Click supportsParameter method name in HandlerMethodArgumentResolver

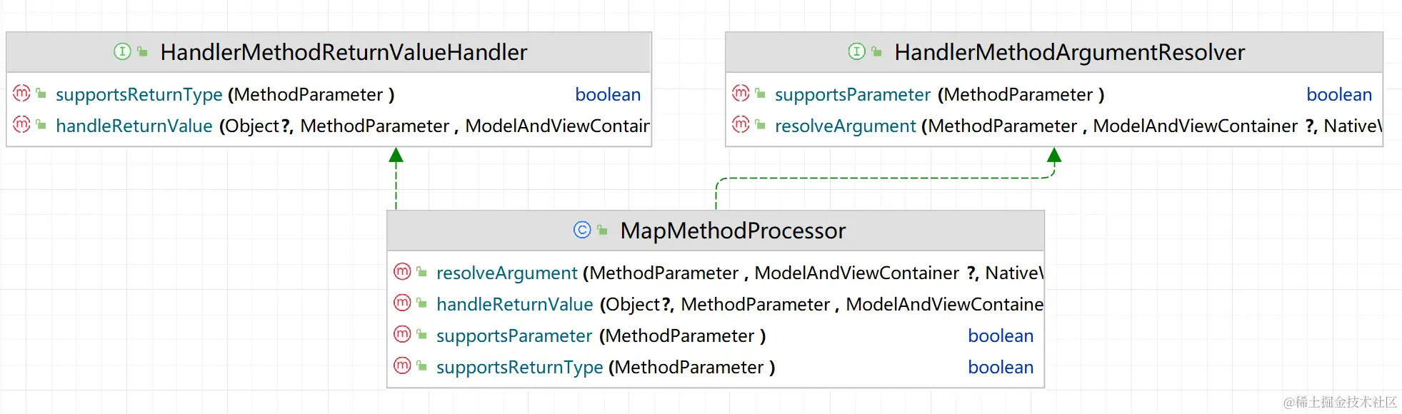click(x=853, y=94)
